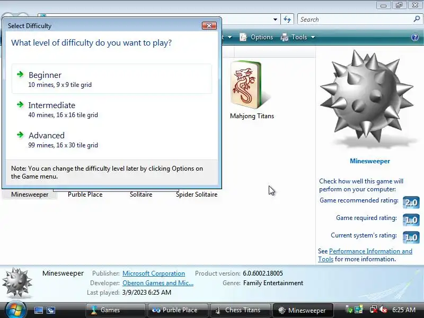Viewport: 424px width, 318px height.
Task: Click the tray icon beside the shield
Action: pos(359,310)
